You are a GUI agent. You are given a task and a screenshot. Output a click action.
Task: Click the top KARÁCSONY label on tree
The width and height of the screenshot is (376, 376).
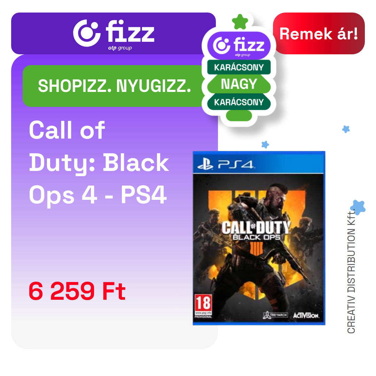tap(239, 68)
